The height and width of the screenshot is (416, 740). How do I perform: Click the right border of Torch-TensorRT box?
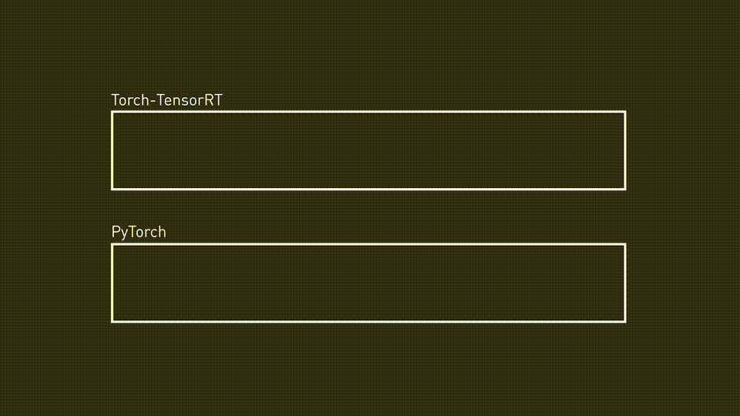point(624,150)
